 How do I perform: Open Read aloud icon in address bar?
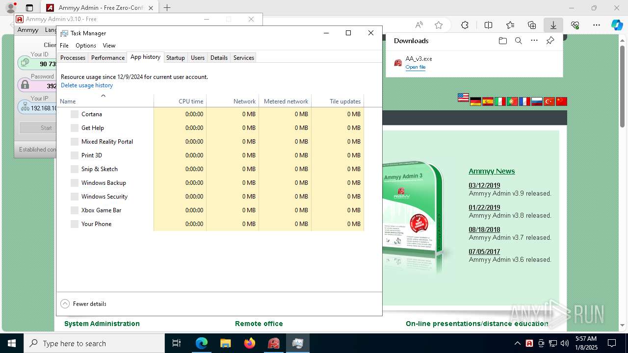pos(419,25)
